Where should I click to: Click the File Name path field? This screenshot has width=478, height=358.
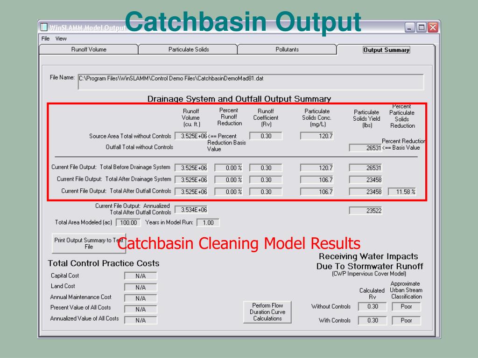251,82
